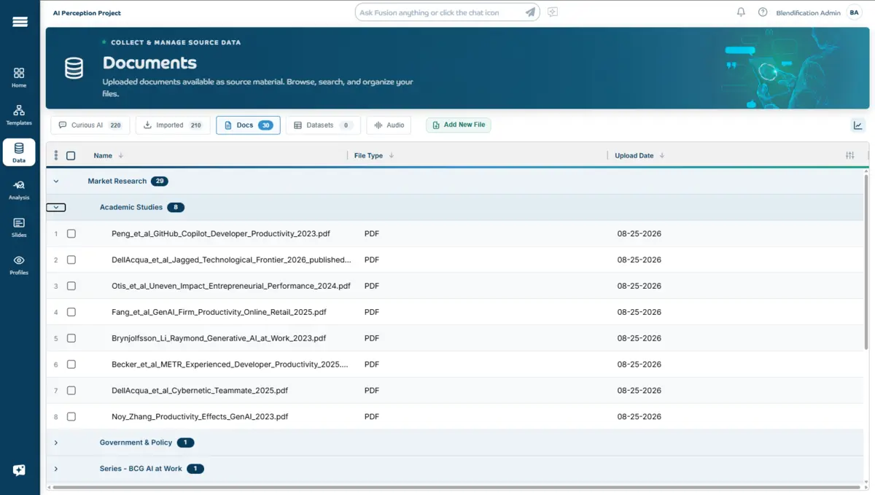Check the Brynjolfsson Generative AI at Work checkbox
875x495 pixels.
tap(71, 338)
